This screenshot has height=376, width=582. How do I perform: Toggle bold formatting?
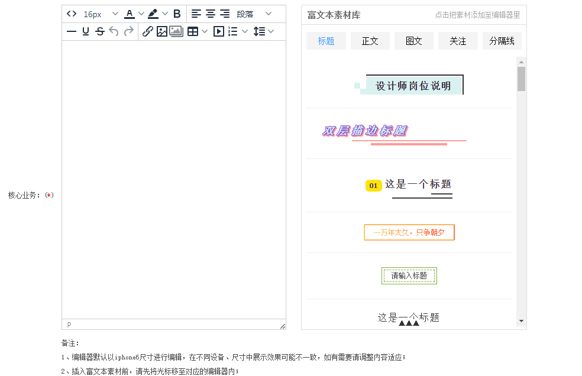177,14
